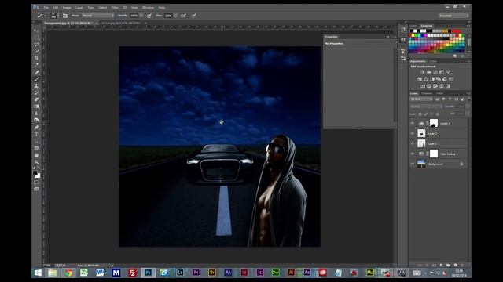Select the Move tool in the toolbox

pos(36,31)
